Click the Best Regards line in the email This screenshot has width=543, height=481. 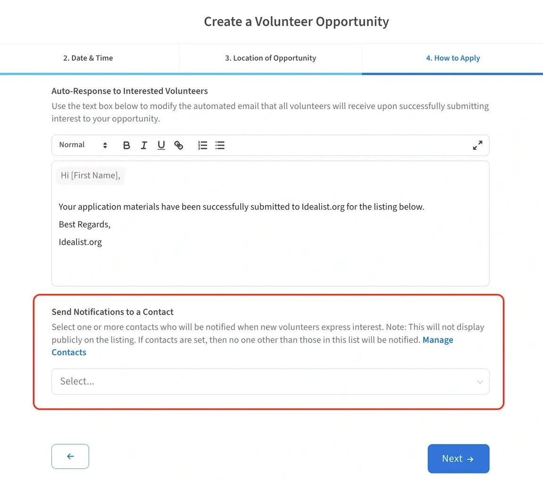pyautogui.click(x=84, y=224)
